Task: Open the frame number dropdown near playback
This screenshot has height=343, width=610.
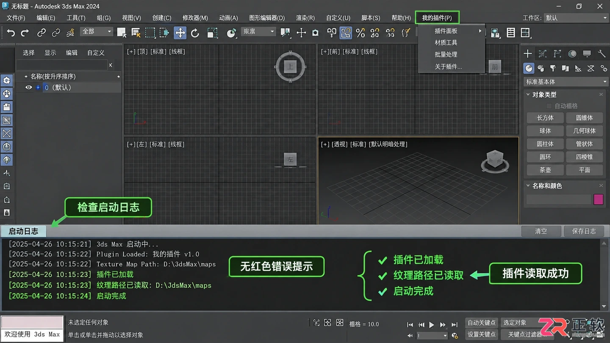Action: click(x=433, y=335)
